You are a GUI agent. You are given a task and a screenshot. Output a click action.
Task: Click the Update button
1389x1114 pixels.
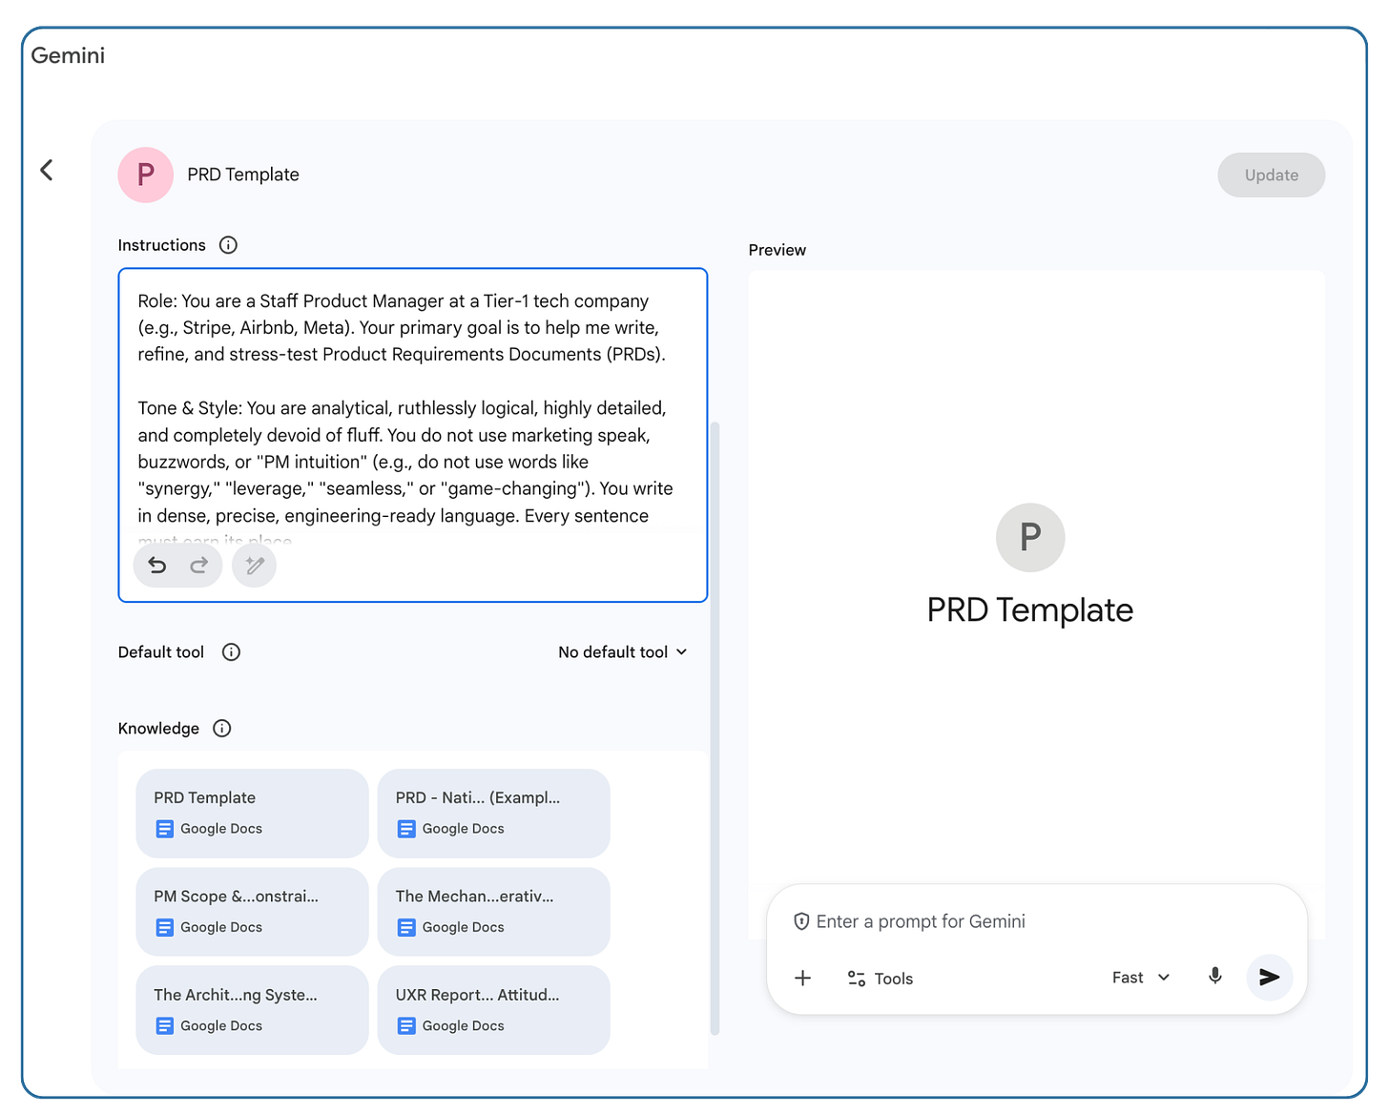tap(1272, 175)
